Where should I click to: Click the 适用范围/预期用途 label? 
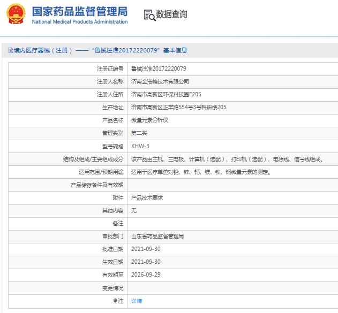tap(101, 172)
